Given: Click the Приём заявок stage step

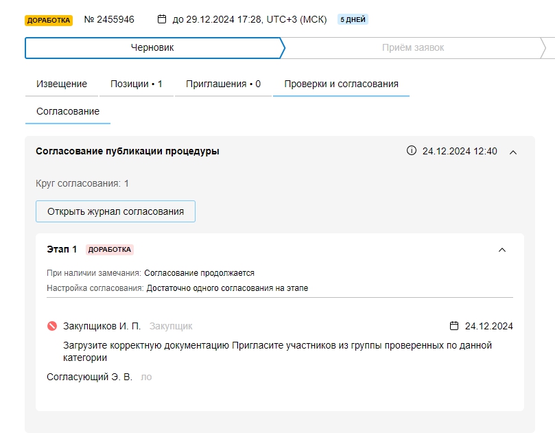Looking at the screenshot, I should [413, 48].
